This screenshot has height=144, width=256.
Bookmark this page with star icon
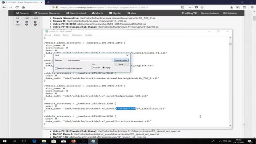tap(202, 7)
